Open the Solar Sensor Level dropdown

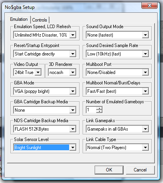pyautogui.click(x=45, y=148)
